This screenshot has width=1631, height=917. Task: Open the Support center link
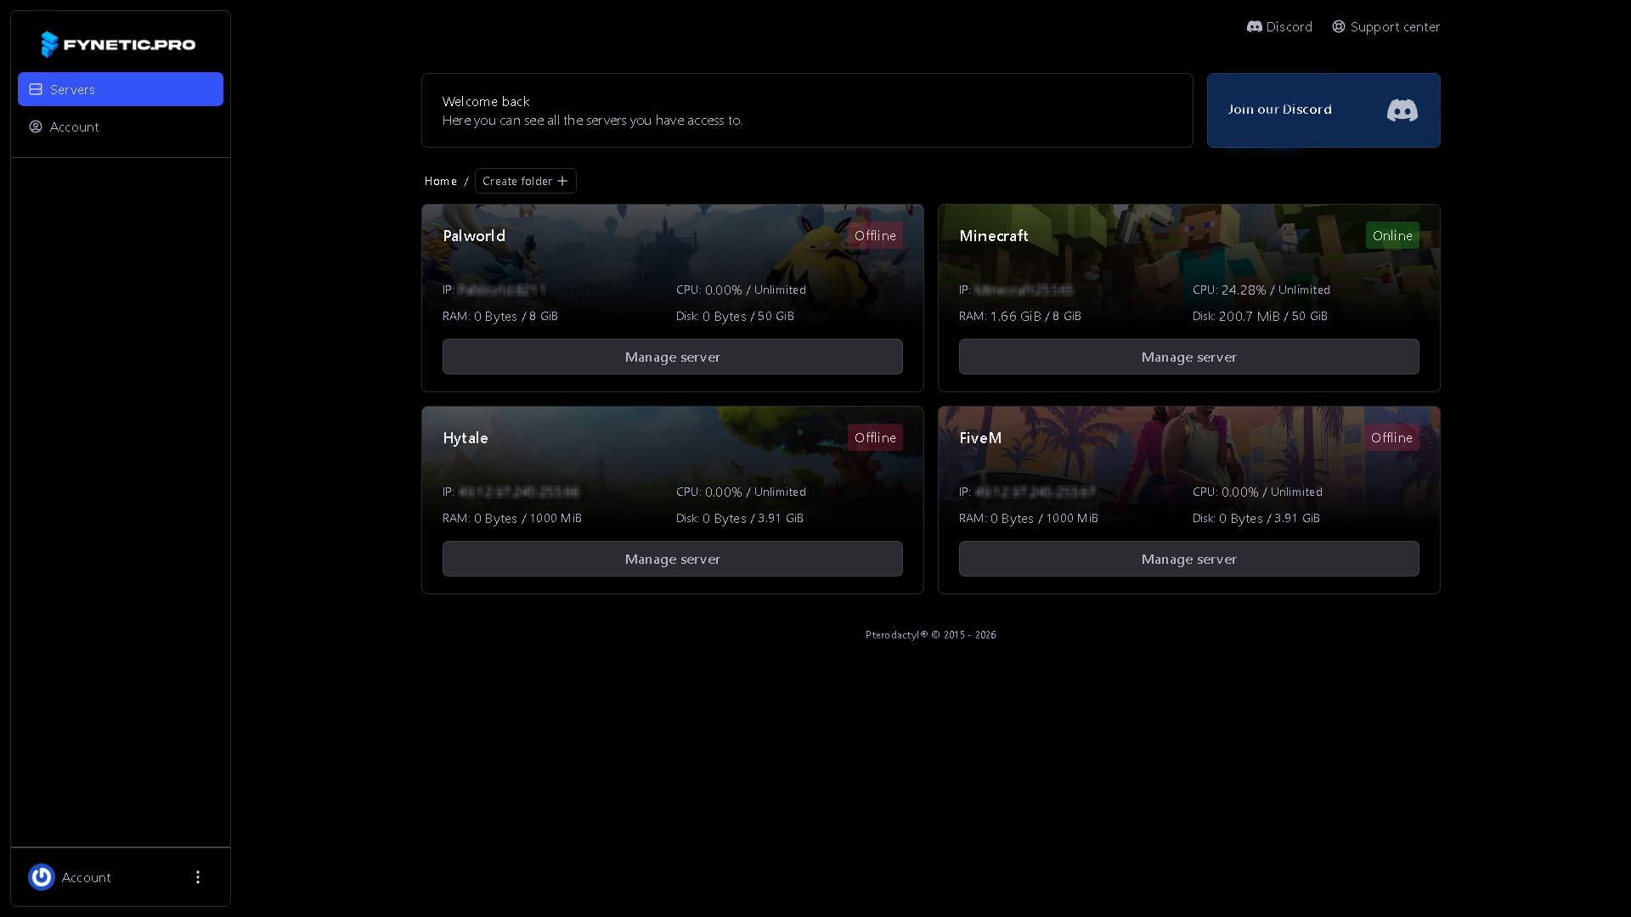(1386, 26)
